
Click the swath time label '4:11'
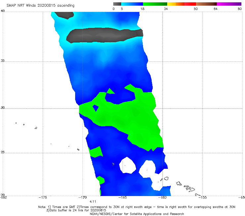coord(93,202)
